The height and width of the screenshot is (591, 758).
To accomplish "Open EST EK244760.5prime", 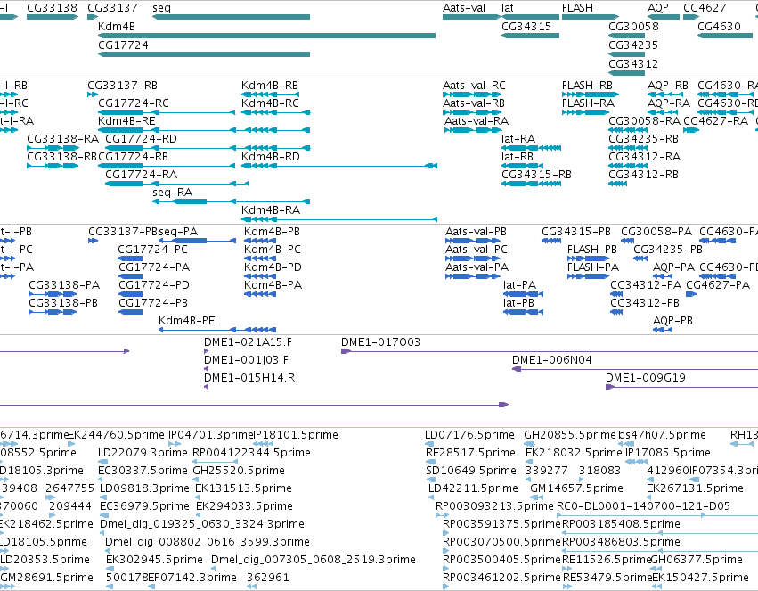I will pyautogui.click(x=116, y=435).
